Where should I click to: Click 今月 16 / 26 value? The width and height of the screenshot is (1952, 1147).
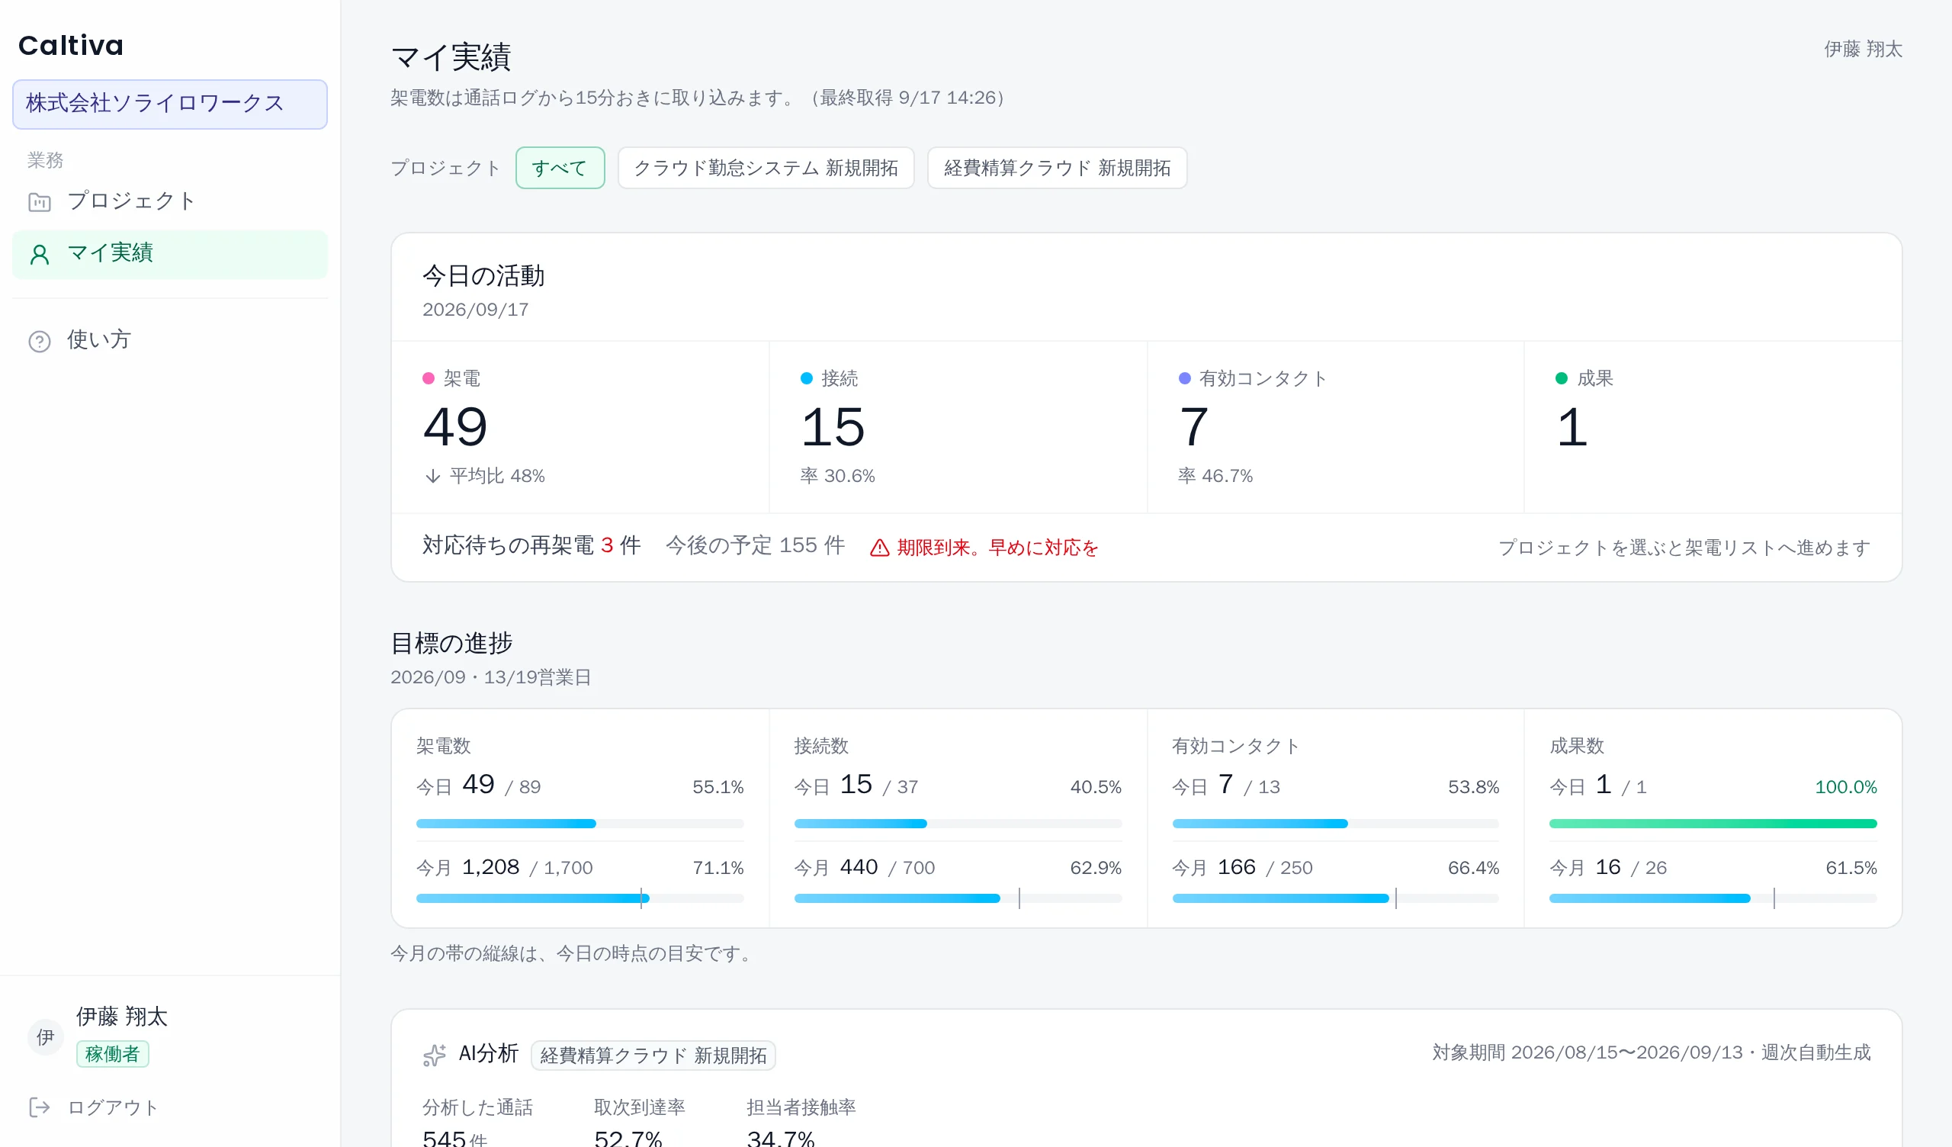1608,867
